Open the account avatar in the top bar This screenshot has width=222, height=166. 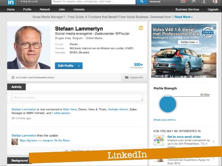tap(215, 1)
